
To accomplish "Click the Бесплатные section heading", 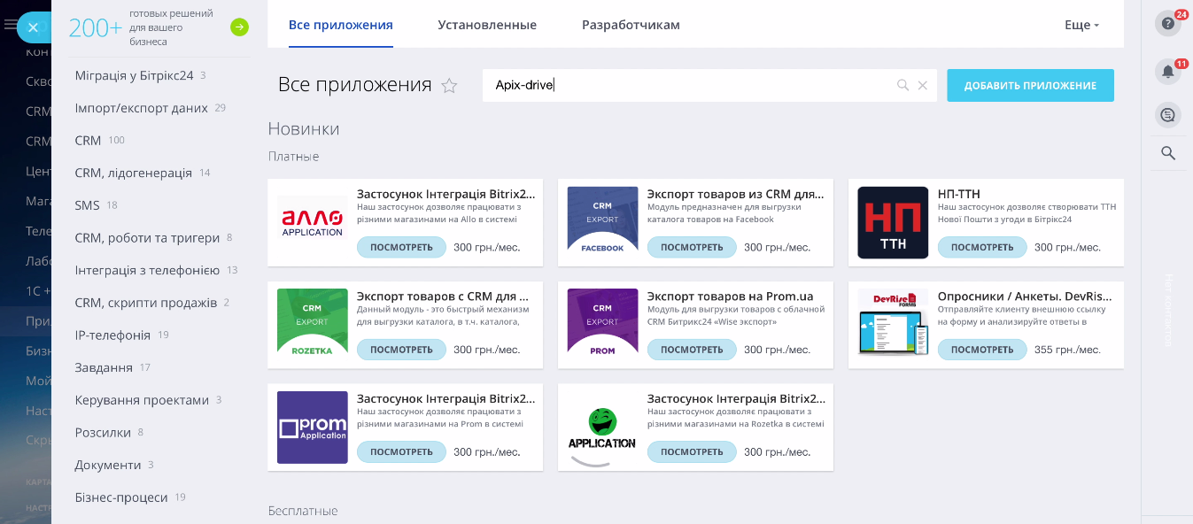I will (303, 511).
